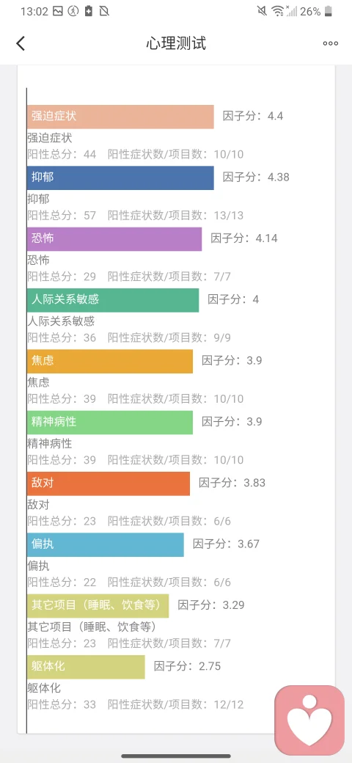This screenshot has width=352, height=763.
Task: Tap the 恐怖 purple bar
Action: tap(114, 239)
